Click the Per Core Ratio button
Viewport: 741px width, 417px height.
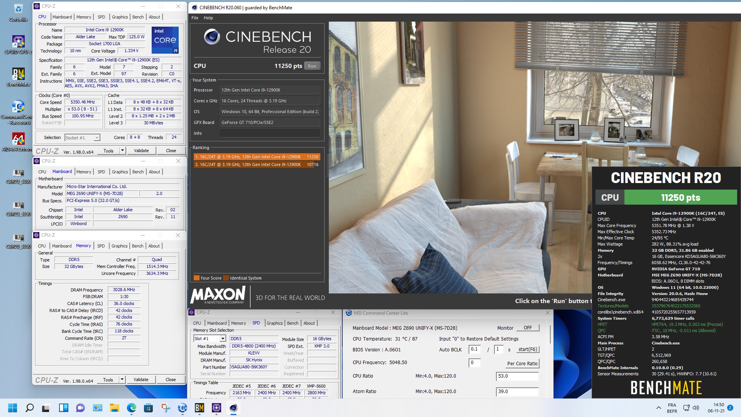522,363
